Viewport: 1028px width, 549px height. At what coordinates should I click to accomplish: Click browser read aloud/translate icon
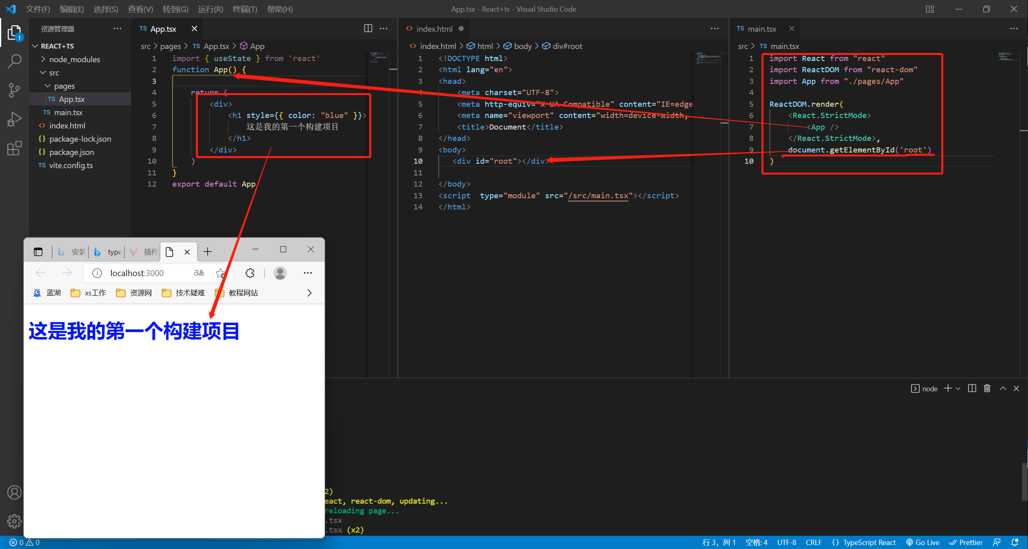click(199, 273)
